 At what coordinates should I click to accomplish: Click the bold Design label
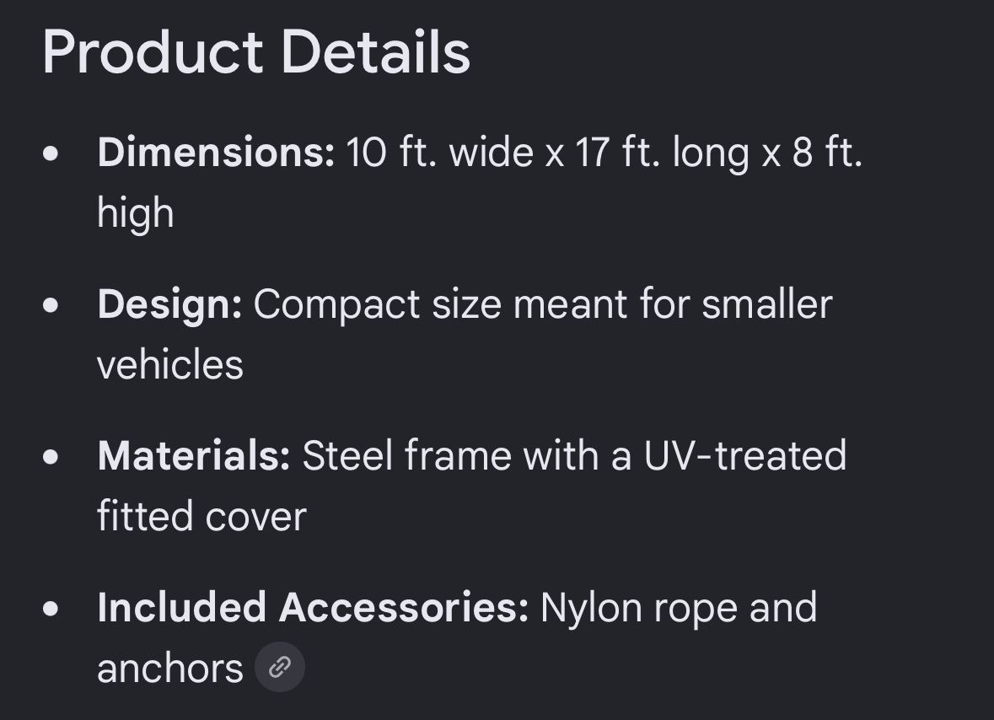click(x=169, y=304)
